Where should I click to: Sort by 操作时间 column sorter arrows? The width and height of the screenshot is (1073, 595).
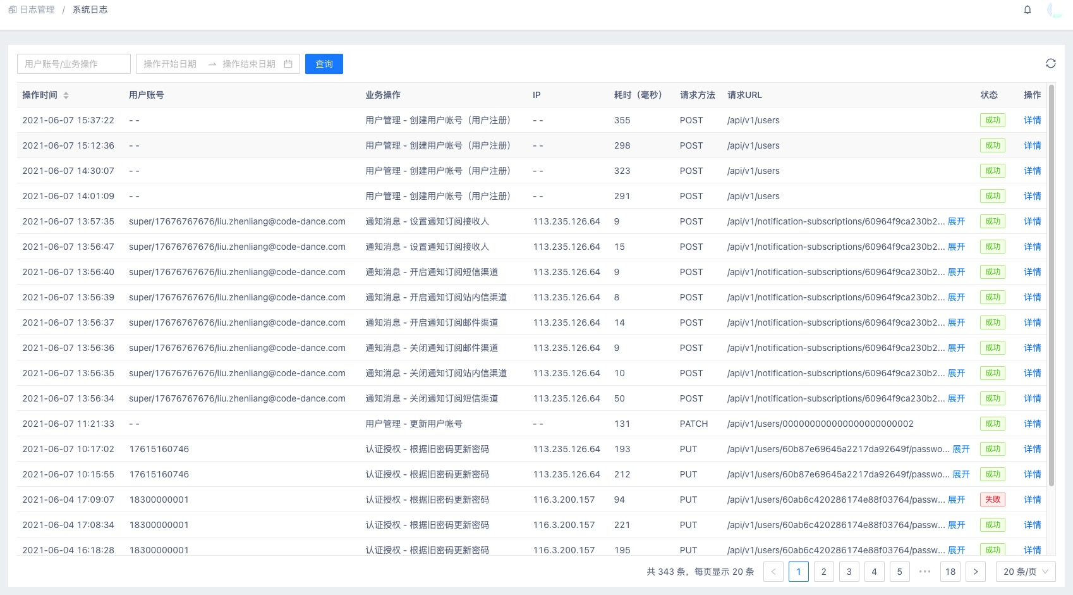[x=66, y=95]
